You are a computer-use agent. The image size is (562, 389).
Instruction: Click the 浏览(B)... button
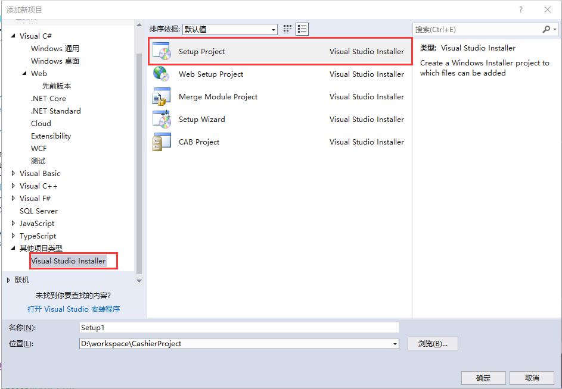pyautogui.click(x=433, y=343)
